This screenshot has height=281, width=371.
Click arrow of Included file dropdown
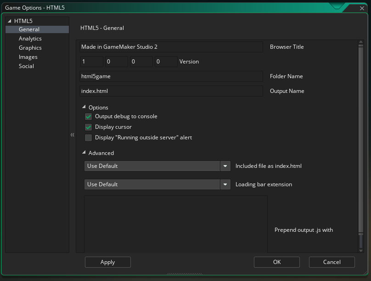pos(225,166)
